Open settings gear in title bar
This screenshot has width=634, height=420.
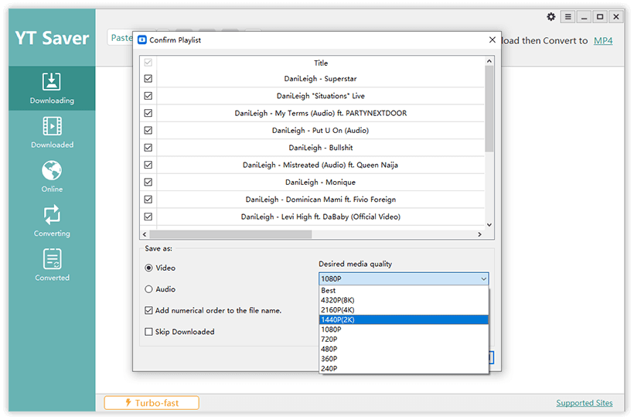click(550, 16)
